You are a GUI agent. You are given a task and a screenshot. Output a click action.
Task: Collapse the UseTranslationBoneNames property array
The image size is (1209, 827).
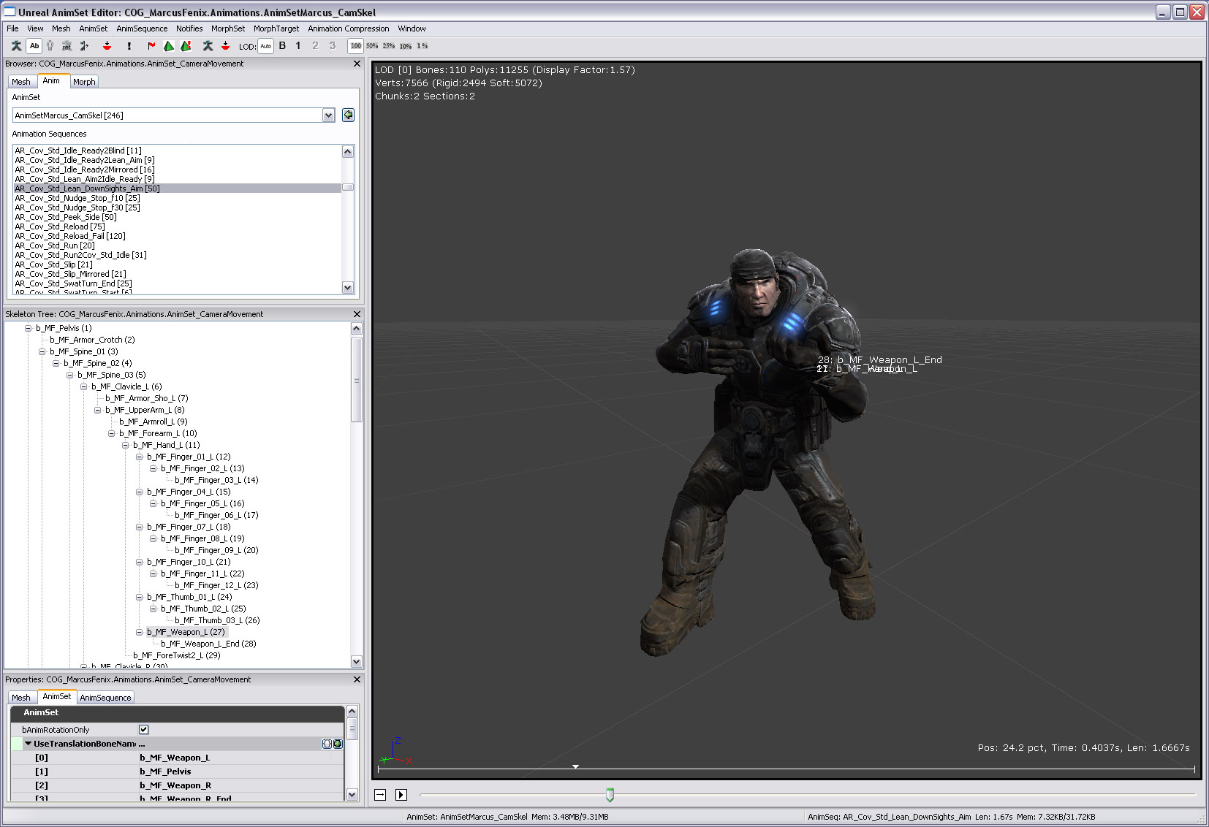pyautogui.click(x=28, y=744)
